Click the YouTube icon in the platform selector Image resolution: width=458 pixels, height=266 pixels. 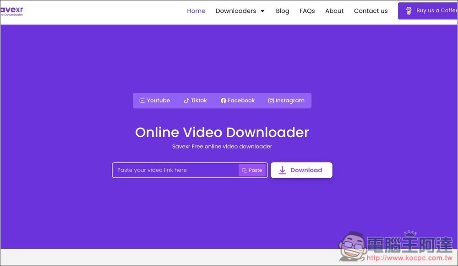[142, 100]
